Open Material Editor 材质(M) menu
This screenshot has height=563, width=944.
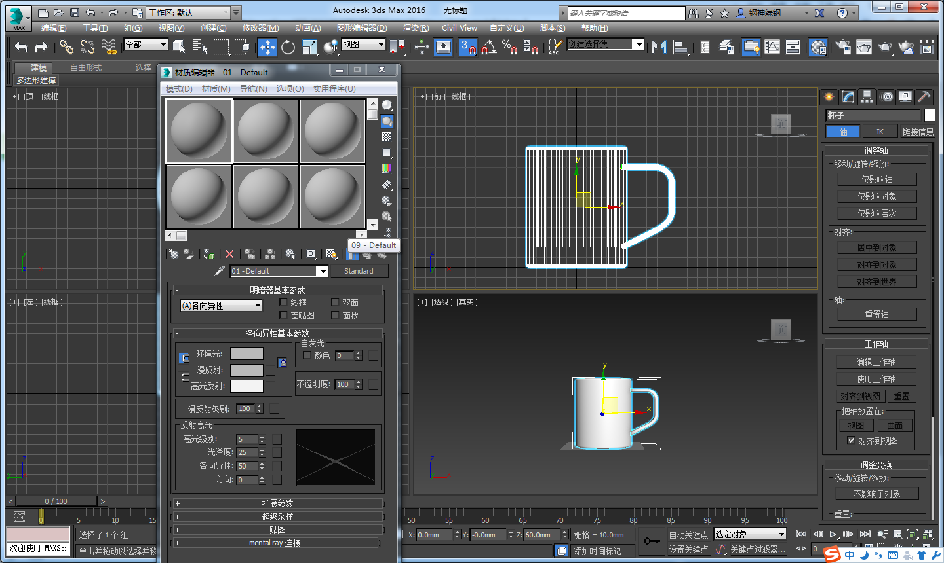pyautogui.click(x=216, y=89)
